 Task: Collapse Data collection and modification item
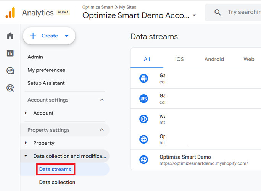[x=26, y=156]
